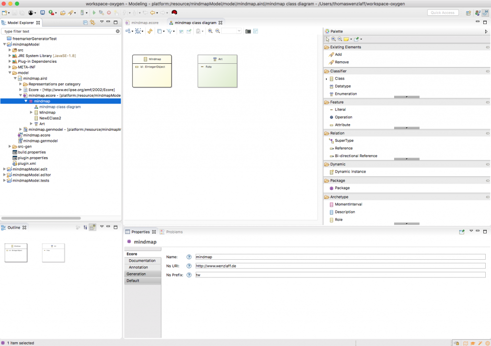Click the Zoom In icon on the diagram toolbar

(210, 31)
